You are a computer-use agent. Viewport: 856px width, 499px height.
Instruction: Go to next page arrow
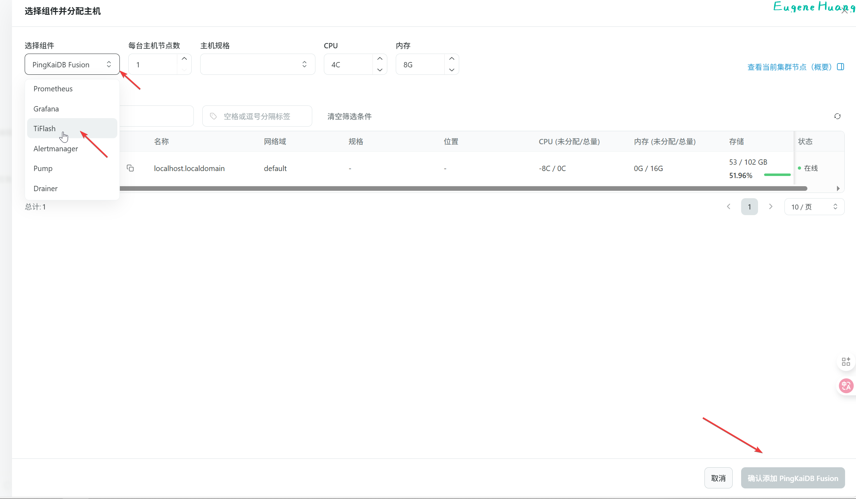(x=771, y=207)
